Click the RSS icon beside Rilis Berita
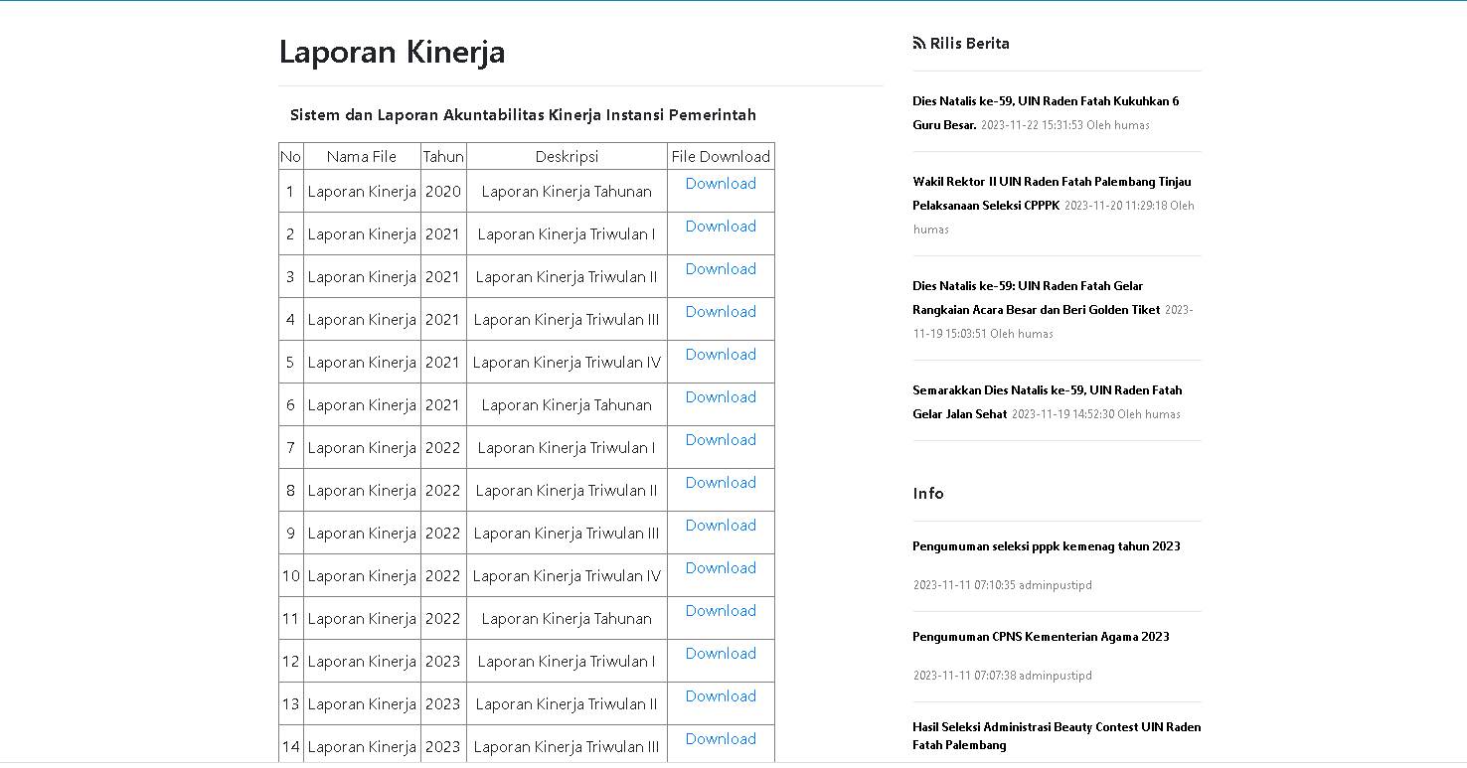 pyautogui.click(x=918, y=43)
